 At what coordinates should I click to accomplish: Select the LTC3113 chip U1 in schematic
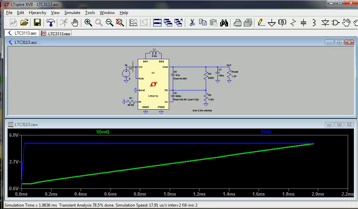coord(153,84)
